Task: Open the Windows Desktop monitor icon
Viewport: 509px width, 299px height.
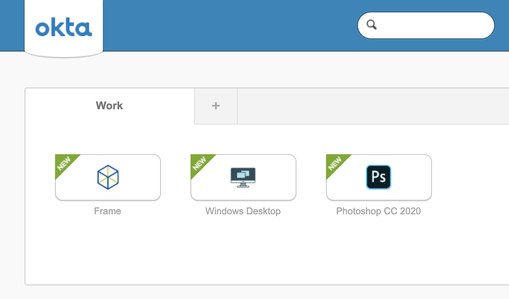Action: point(243,177)
